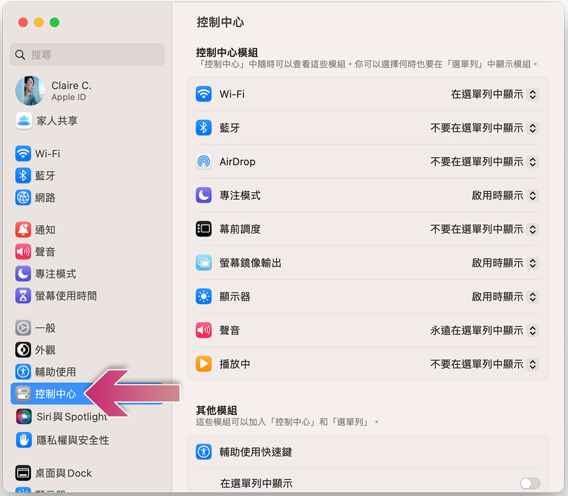The image size is (568, 496).
Task: Open Wi-Fi 在選單列中顯示 dropdown
Action: click(x=494, y=94)
